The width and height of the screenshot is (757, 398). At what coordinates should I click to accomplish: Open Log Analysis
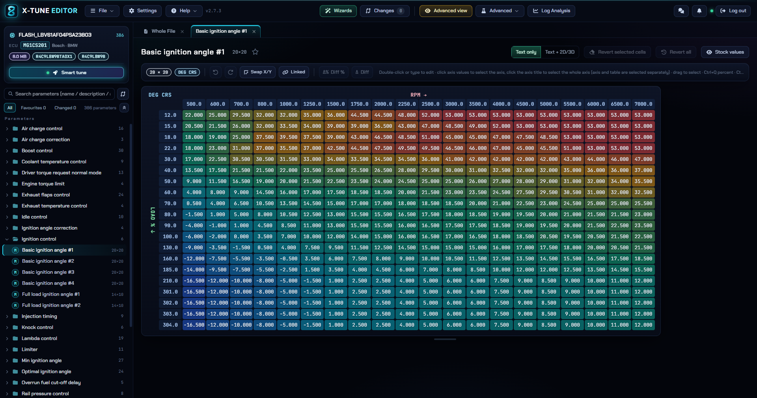click(x=551, y=11)
